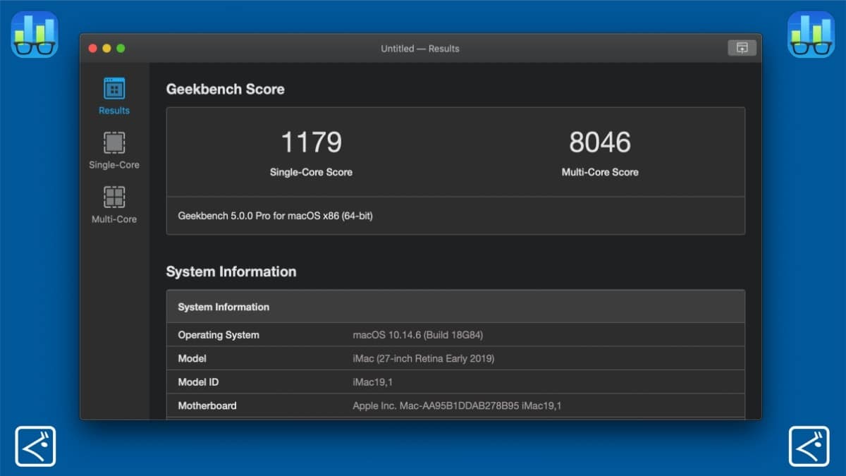Click the Multi-Core Score value 8046
Viewport: 846px width, 476px height.
tap(600, 142)
